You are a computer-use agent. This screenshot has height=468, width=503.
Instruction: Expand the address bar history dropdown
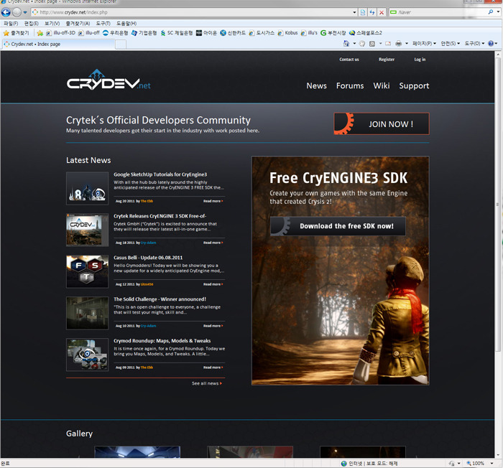point(354,12)
